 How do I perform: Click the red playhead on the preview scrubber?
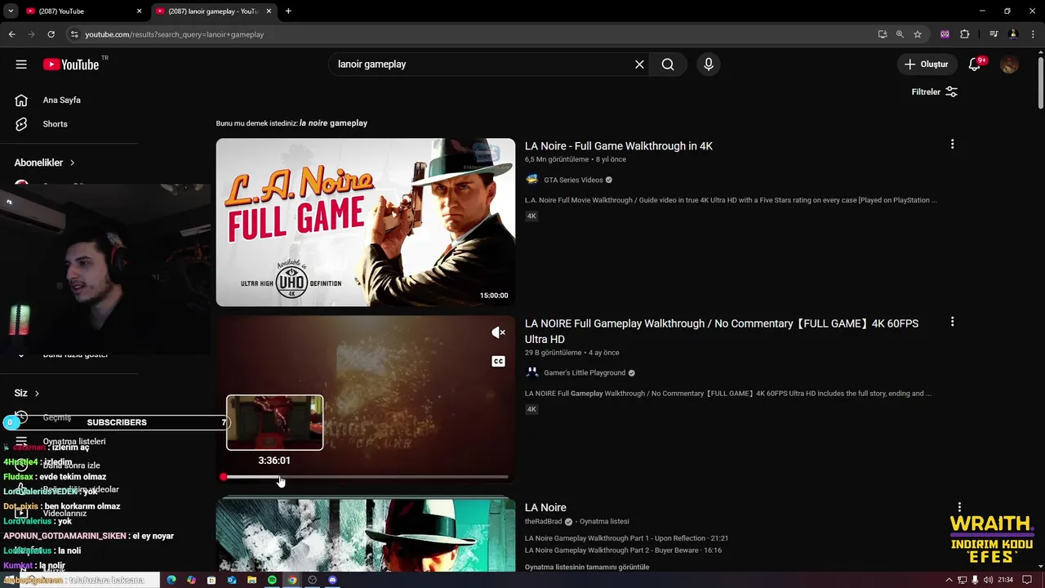223,477
